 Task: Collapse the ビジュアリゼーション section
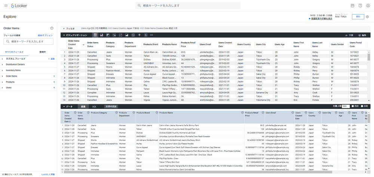[64, 35]
